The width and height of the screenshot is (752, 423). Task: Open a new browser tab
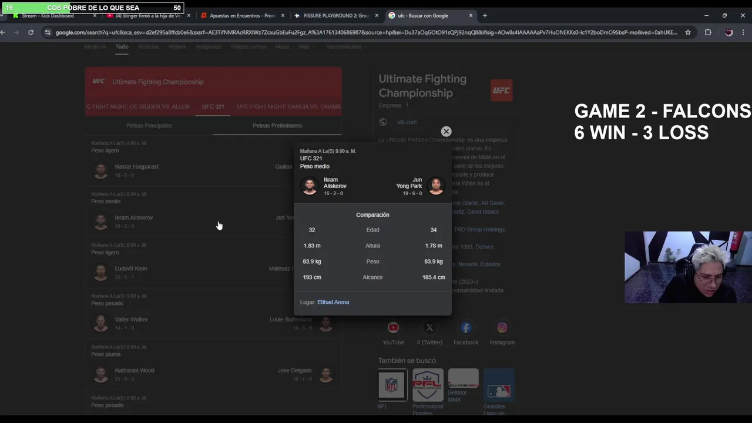click(x=485, y=15)
